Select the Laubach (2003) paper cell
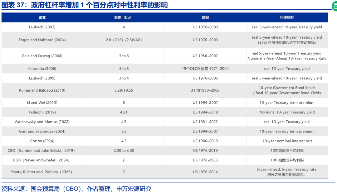The image size is (337, 193). (42, 27)
